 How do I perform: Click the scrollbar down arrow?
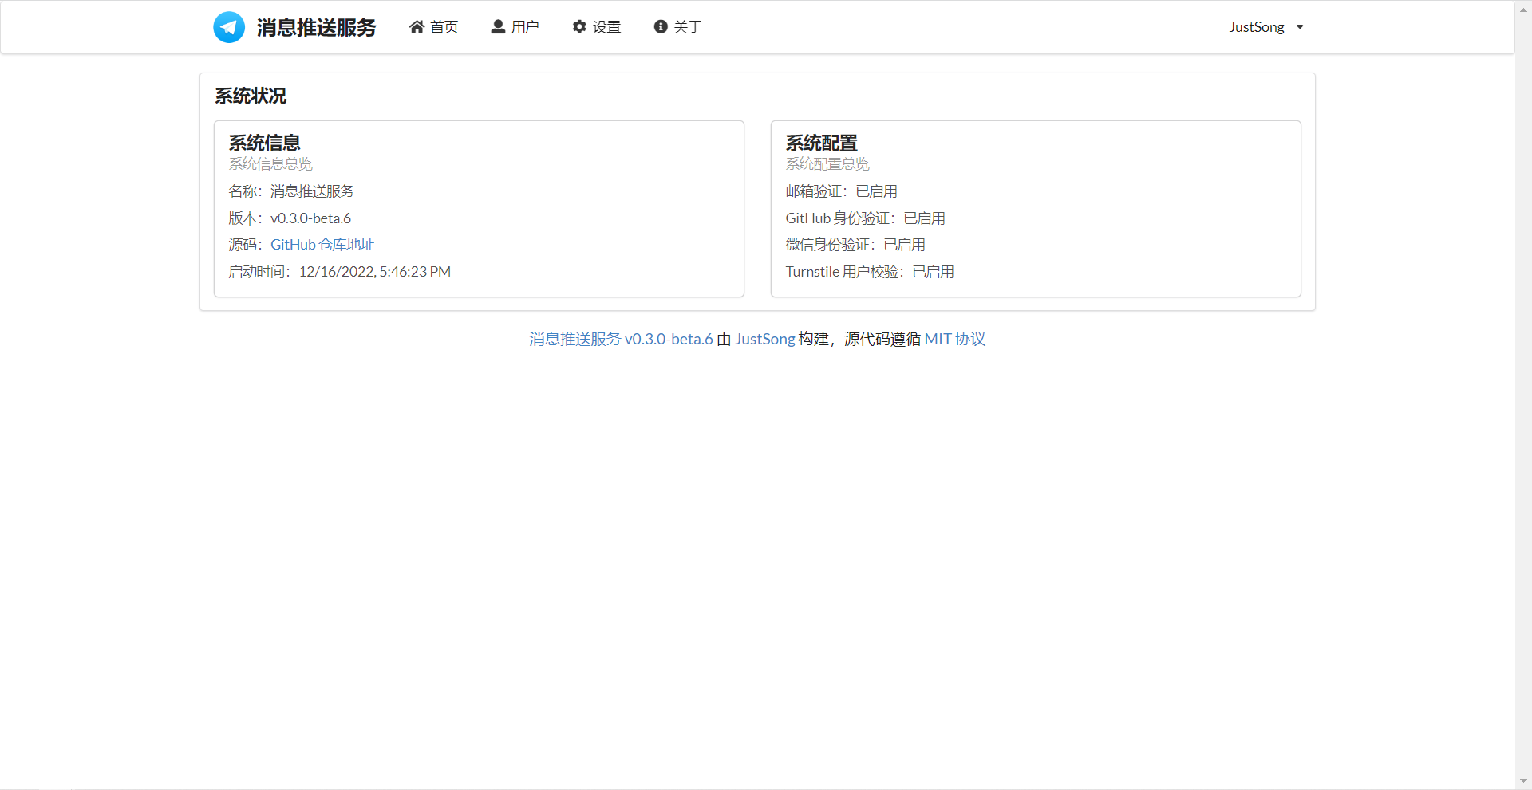click(x=1525, y=782)
